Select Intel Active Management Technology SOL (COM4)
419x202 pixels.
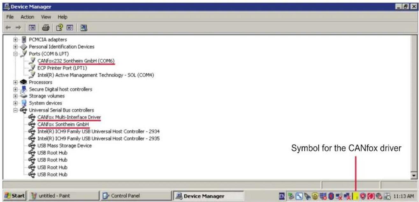point(96,75)
